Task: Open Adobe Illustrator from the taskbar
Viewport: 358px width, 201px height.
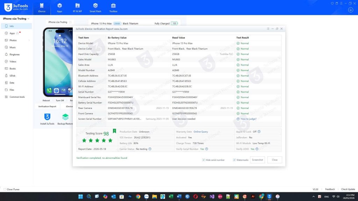Action: click(253, 196)
